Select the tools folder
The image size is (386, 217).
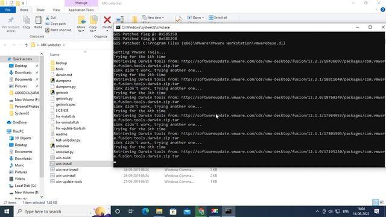(x=60, y=69)
